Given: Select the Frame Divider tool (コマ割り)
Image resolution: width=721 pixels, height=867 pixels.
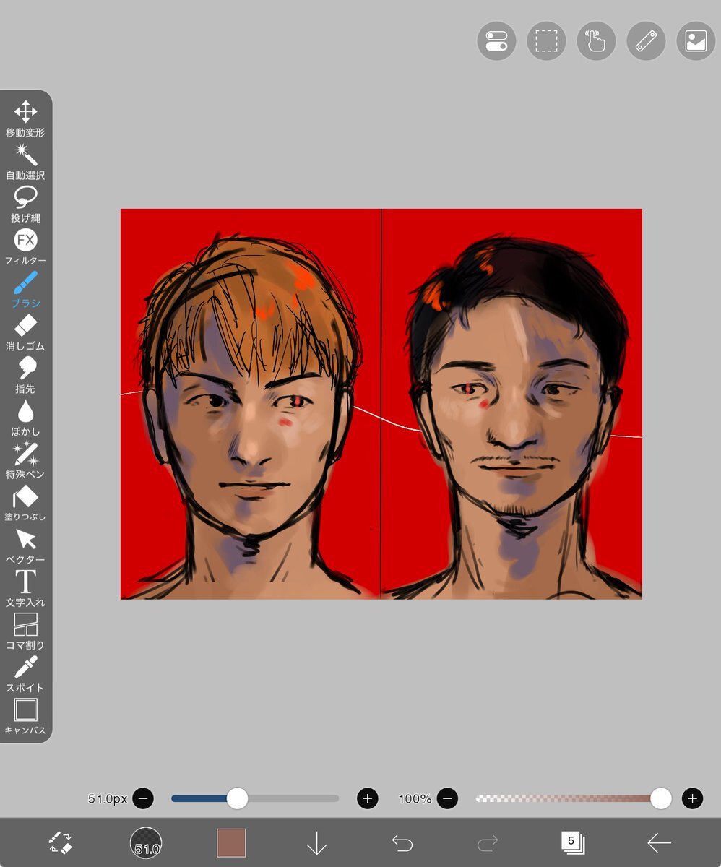Looking at the screenshot, I should 25,630.
